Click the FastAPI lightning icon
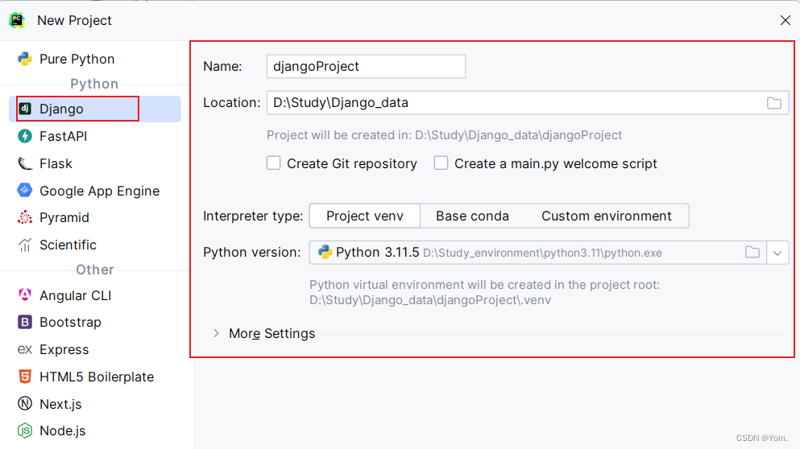The height and width of the screenshot is (449, 800). (x=24, y=136)
